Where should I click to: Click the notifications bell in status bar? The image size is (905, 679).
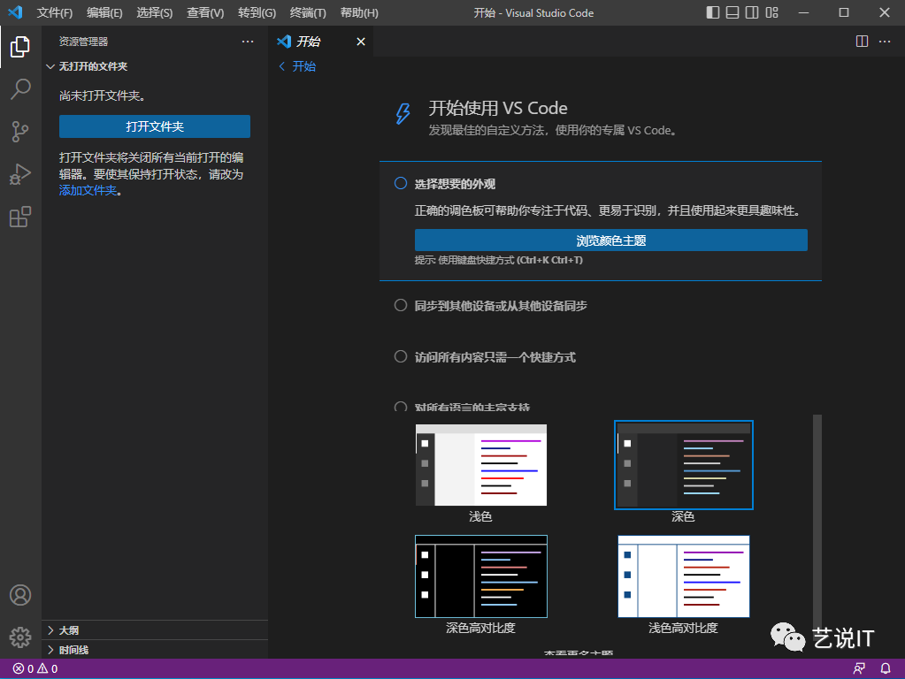click(886, 668)
